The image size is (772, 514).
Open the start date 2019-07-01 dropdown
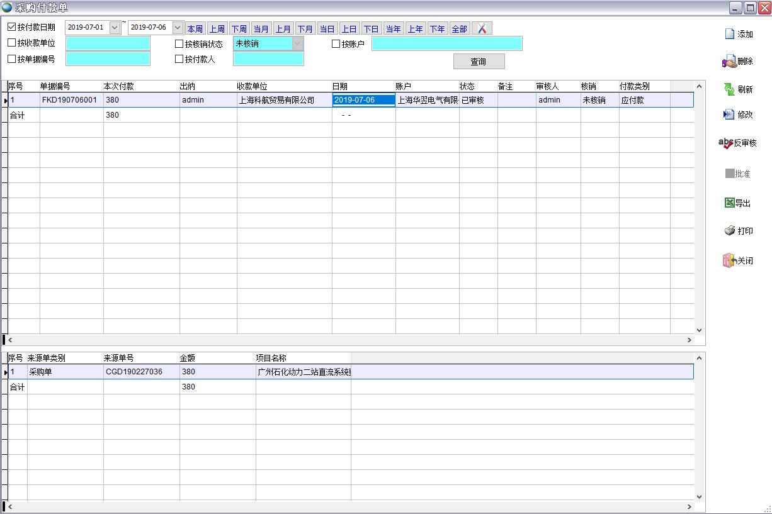pyautogui.click(x=115, y=28)
